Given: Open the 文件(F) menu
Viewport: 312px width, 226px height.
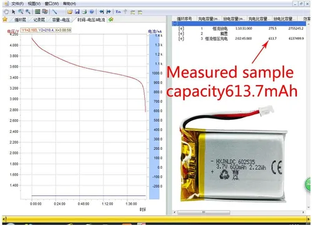Looking at the screenshot, I should tap(17, 4).
